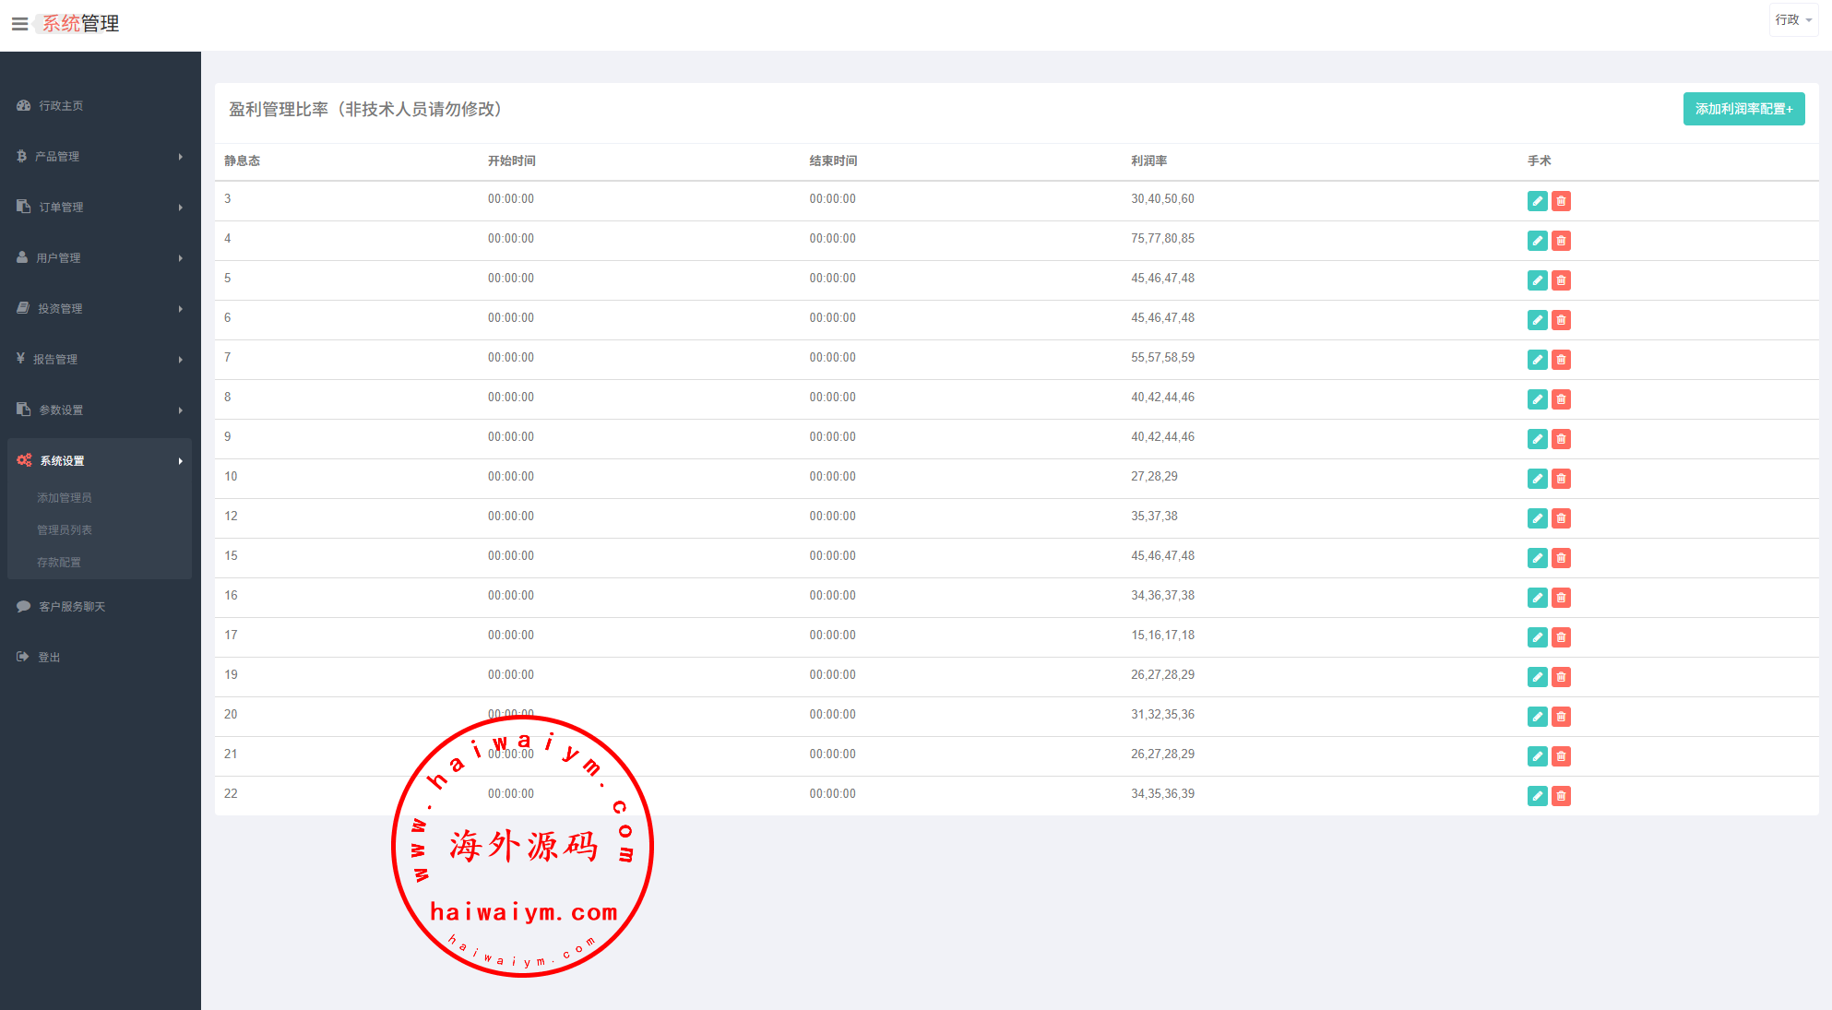
Task: Delete the row 17 rate 15,16,17,18
Action: point(1561,637)
